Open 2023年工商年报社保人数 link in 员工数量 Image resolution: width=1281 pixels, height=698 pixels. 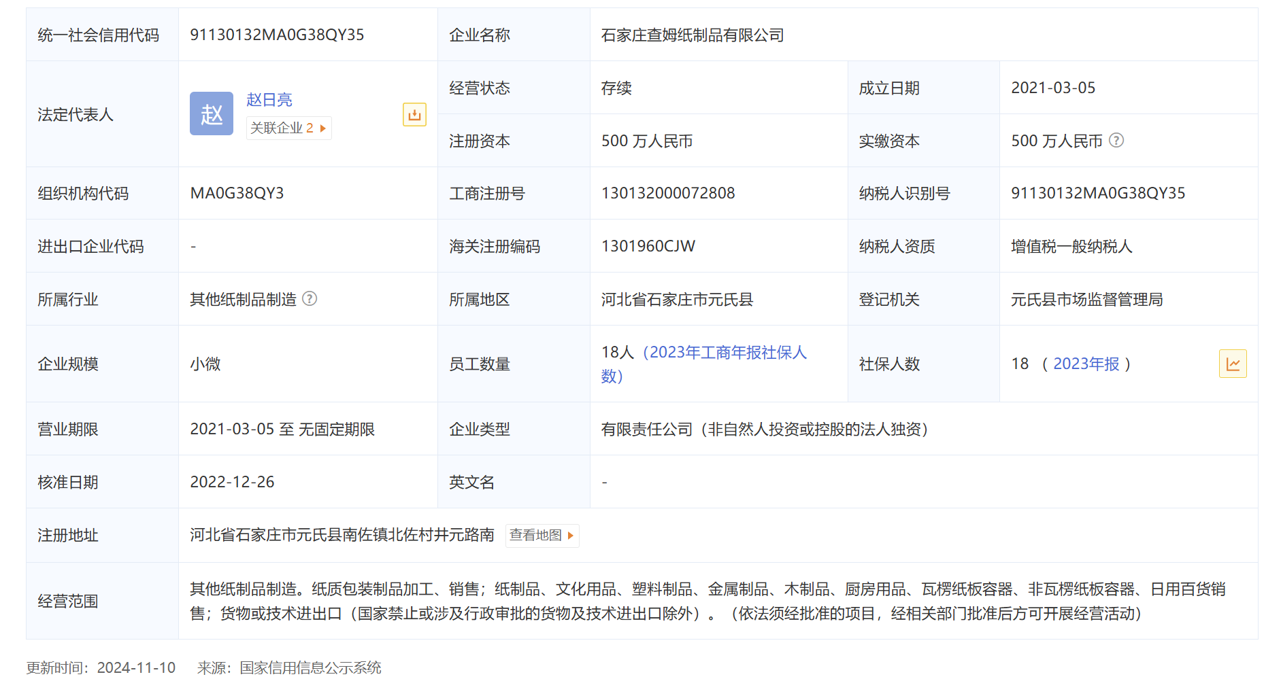[704, 364]
